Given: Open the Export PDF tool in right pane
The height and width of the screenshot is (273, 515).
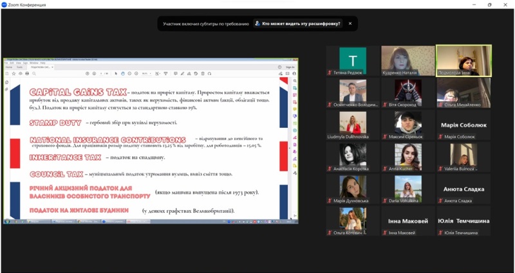Looking at the screenshot, I should 295,88.
